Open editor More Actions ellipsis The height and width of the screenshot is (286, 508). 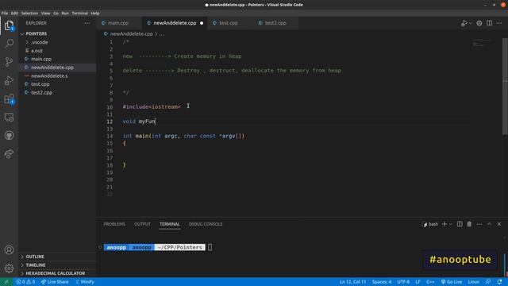click(499, 23)
